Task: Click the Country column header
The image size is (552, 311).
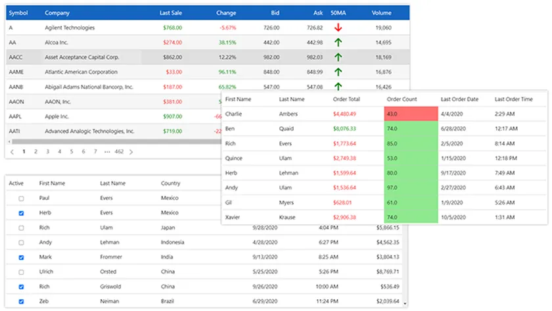Action: pyautogui.click(x=170, y=183)
